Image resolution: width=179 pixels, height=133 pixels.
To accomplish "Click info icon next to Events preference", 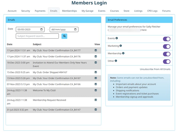I will (x=117, y=38).
